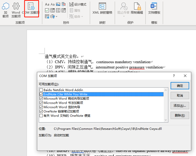Insert combo box content control
Image resolution: width=196 pixels, height=156 pixels.
pyautogui.click(x=53, y=10)
